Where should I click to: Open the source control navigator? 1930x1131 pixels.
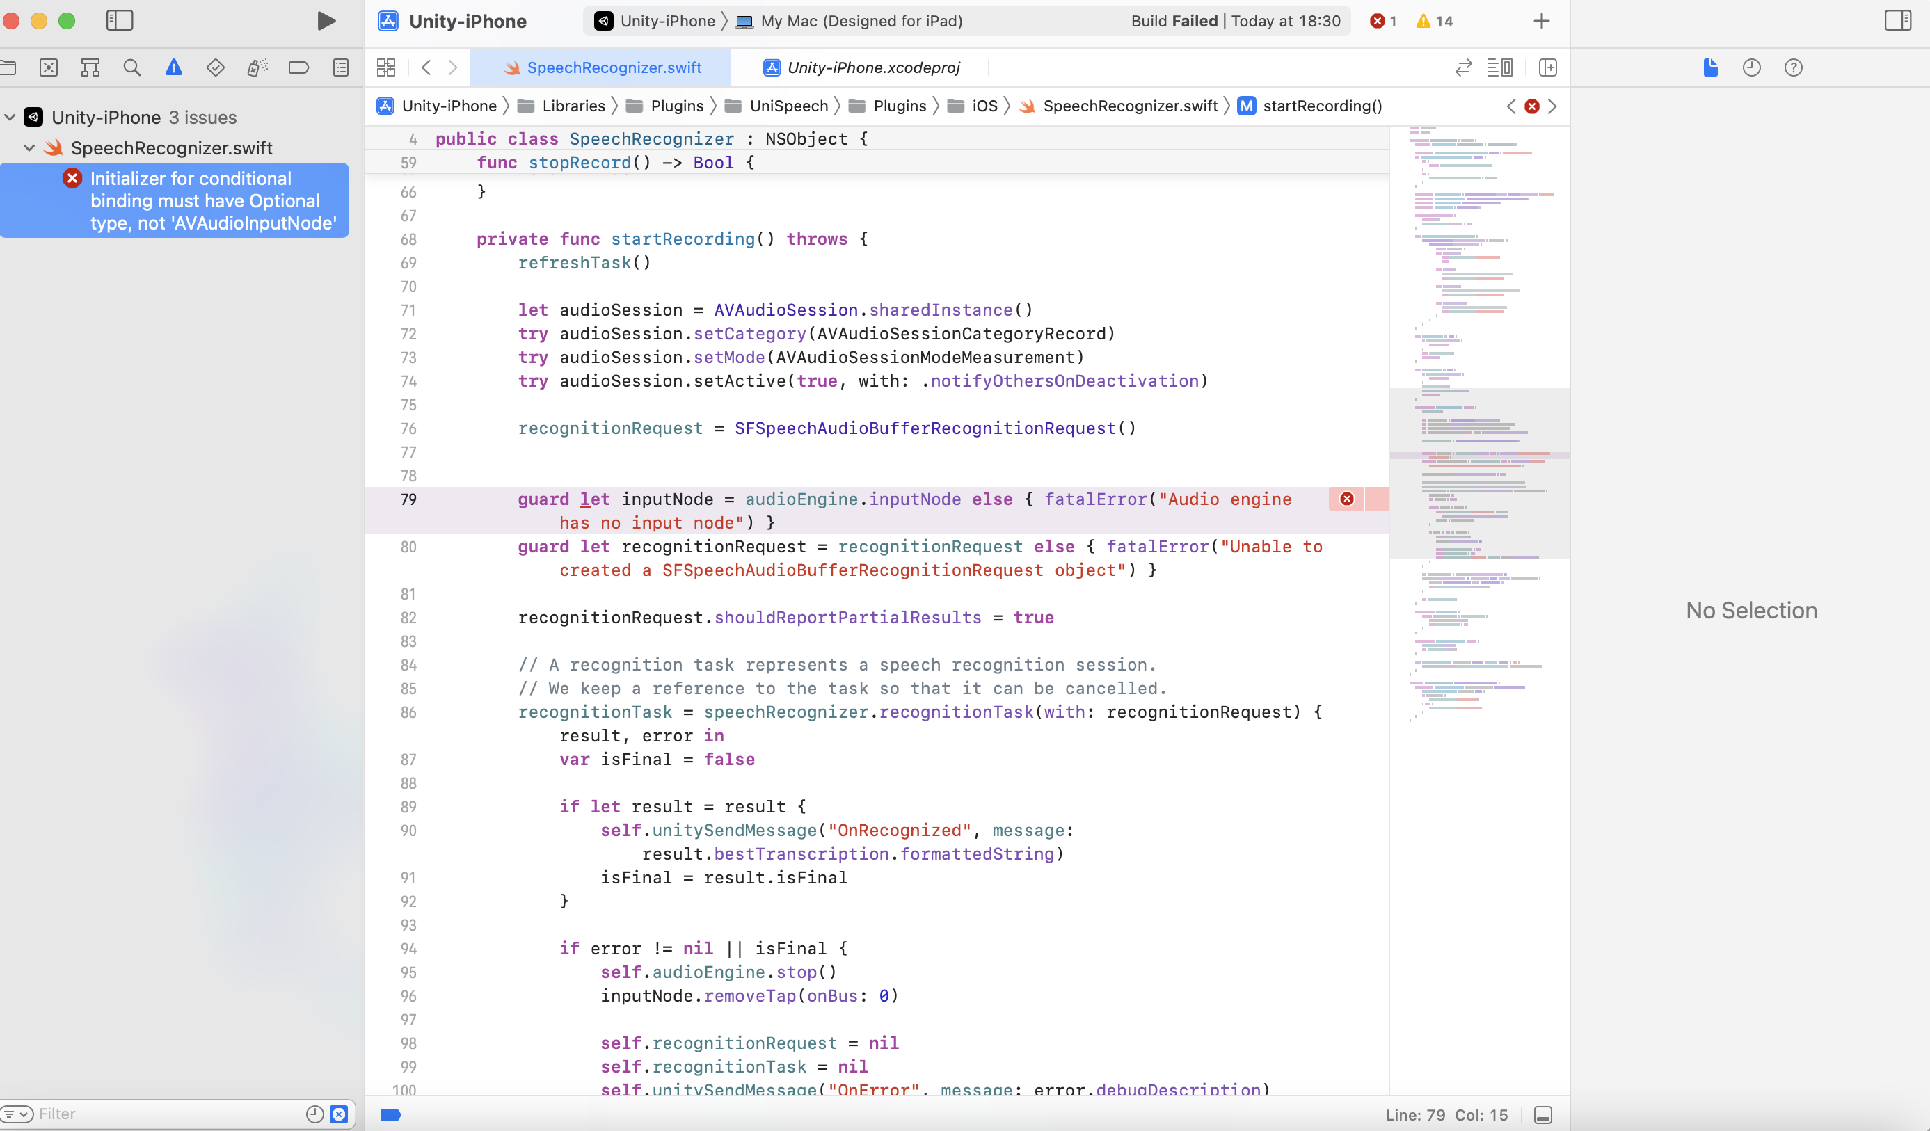click(48, 68)
